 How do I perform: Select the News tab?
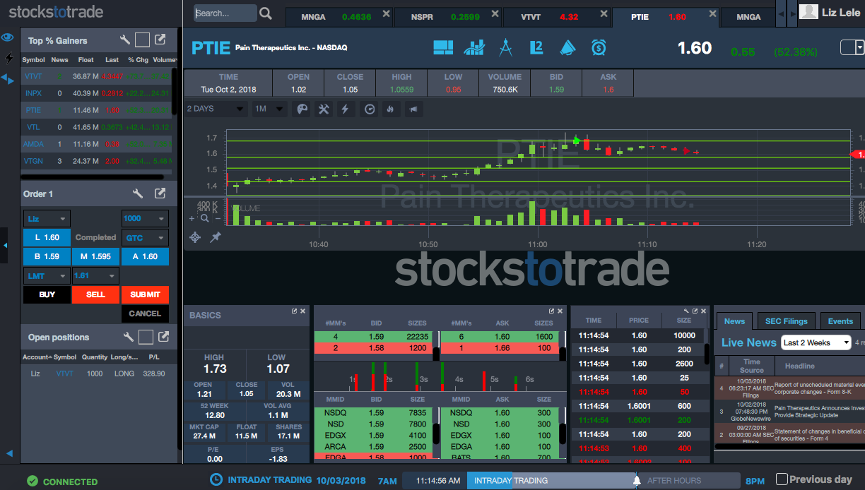734,321
